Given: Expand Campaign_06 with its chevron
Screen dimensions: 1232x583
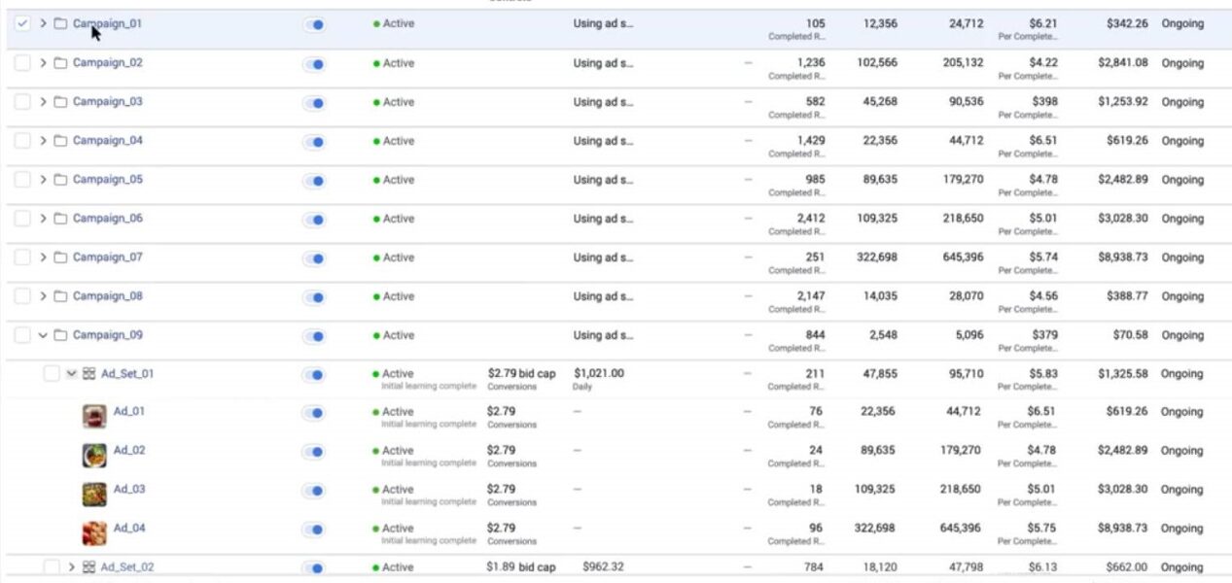Looking at the screenshot, I should point(43,219).
